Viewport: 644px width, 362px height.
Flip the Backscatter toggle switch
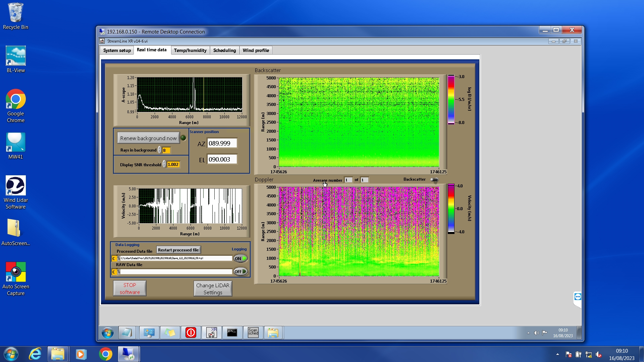point(434,180)
